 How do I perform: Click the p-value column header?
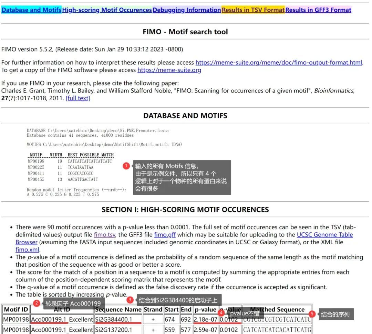pos(205,309)
